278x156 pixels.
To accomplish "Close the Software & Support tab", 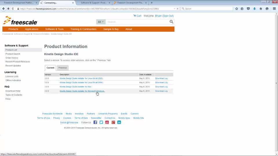I will (109, 3).
